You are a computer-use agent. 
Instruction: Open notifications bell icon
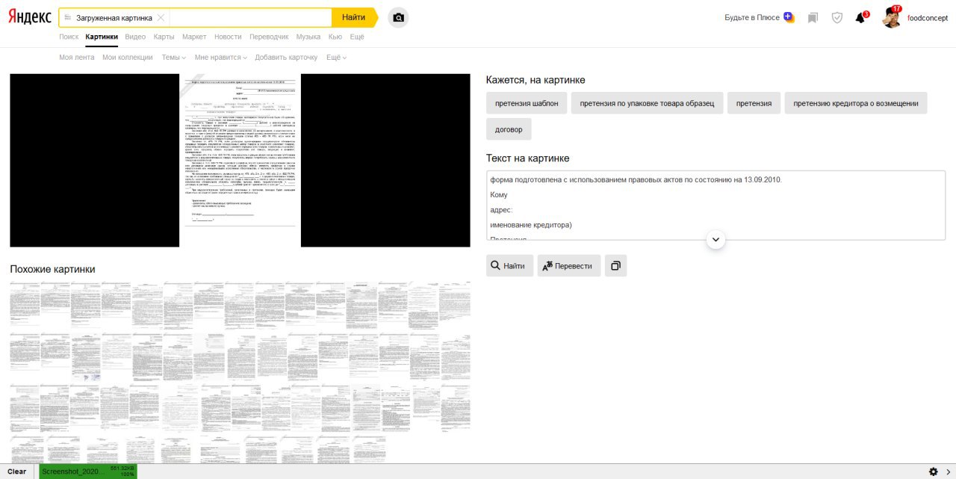(860, 17)
